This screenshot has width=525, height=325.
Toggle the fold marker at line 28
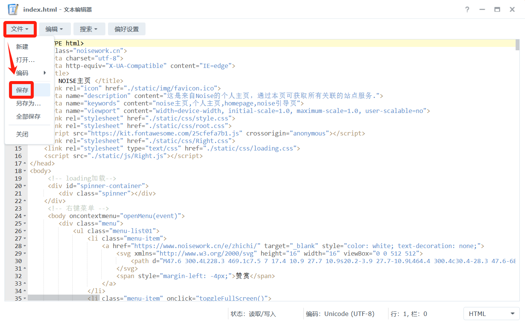click(25, 246)
